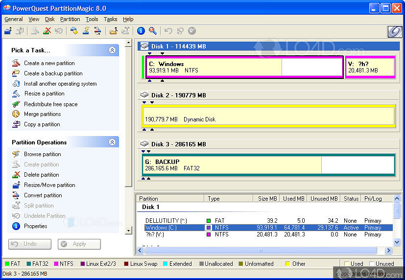The image size is (405, 280).
Task: Choose Resize a partition task
Action: click(x=45, y=93)
